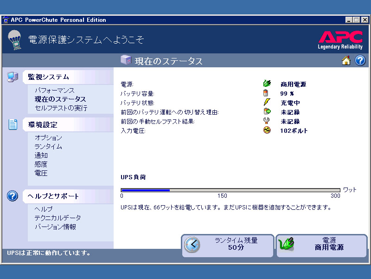Open テクニカルデータ link
Image resolution: width=371 pixels, height=279 pixels.
click(58, 218)
